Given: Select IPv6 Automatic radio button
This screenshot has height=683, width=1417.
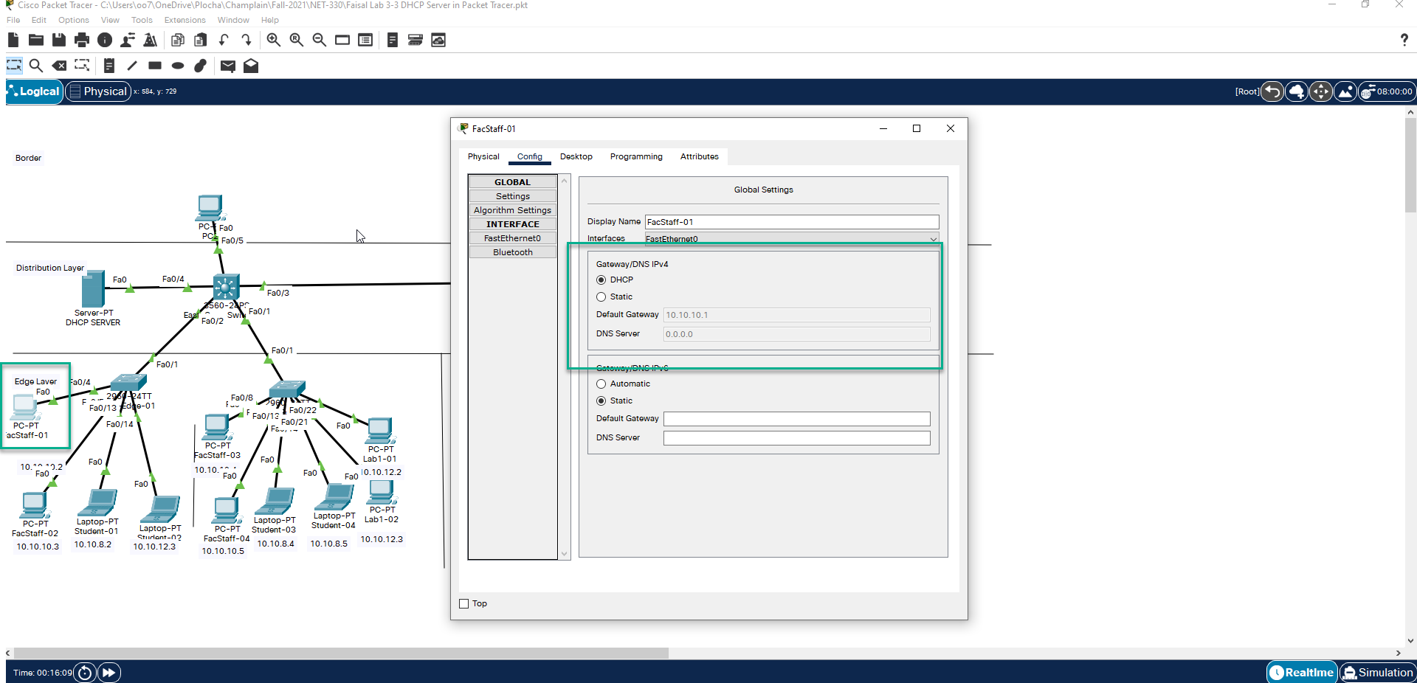Looking at the screenshot, I should point(601,384).
